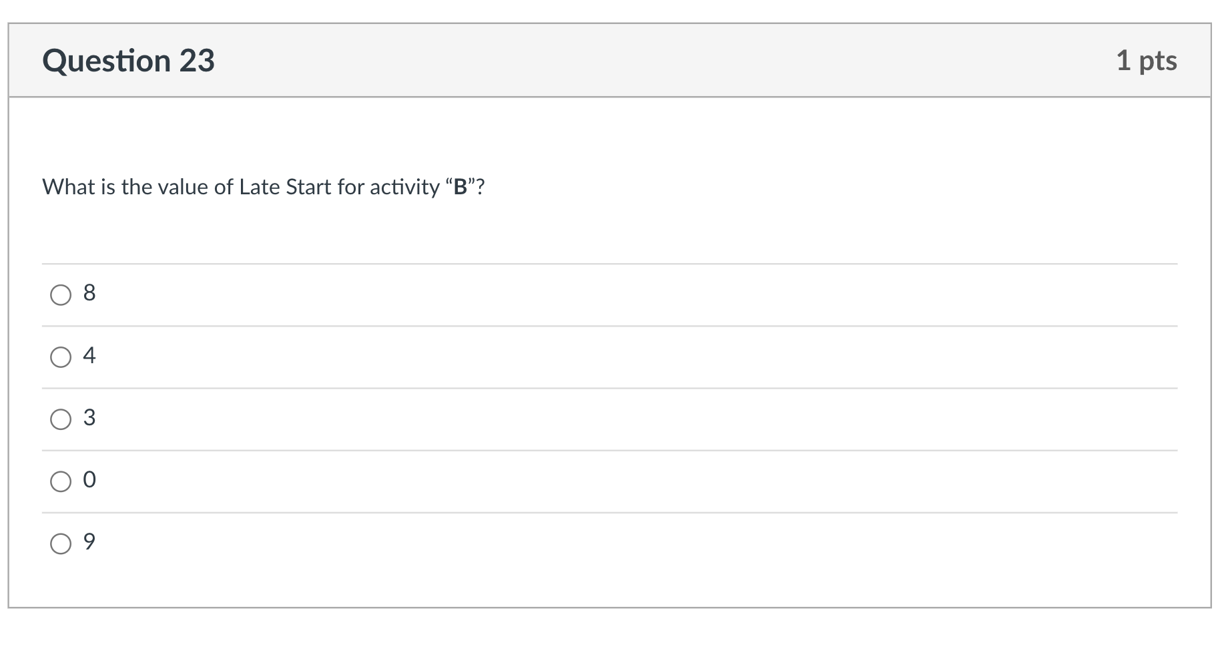Click the question prompt text
1230x667 pixels.
[x=264, y=187]
